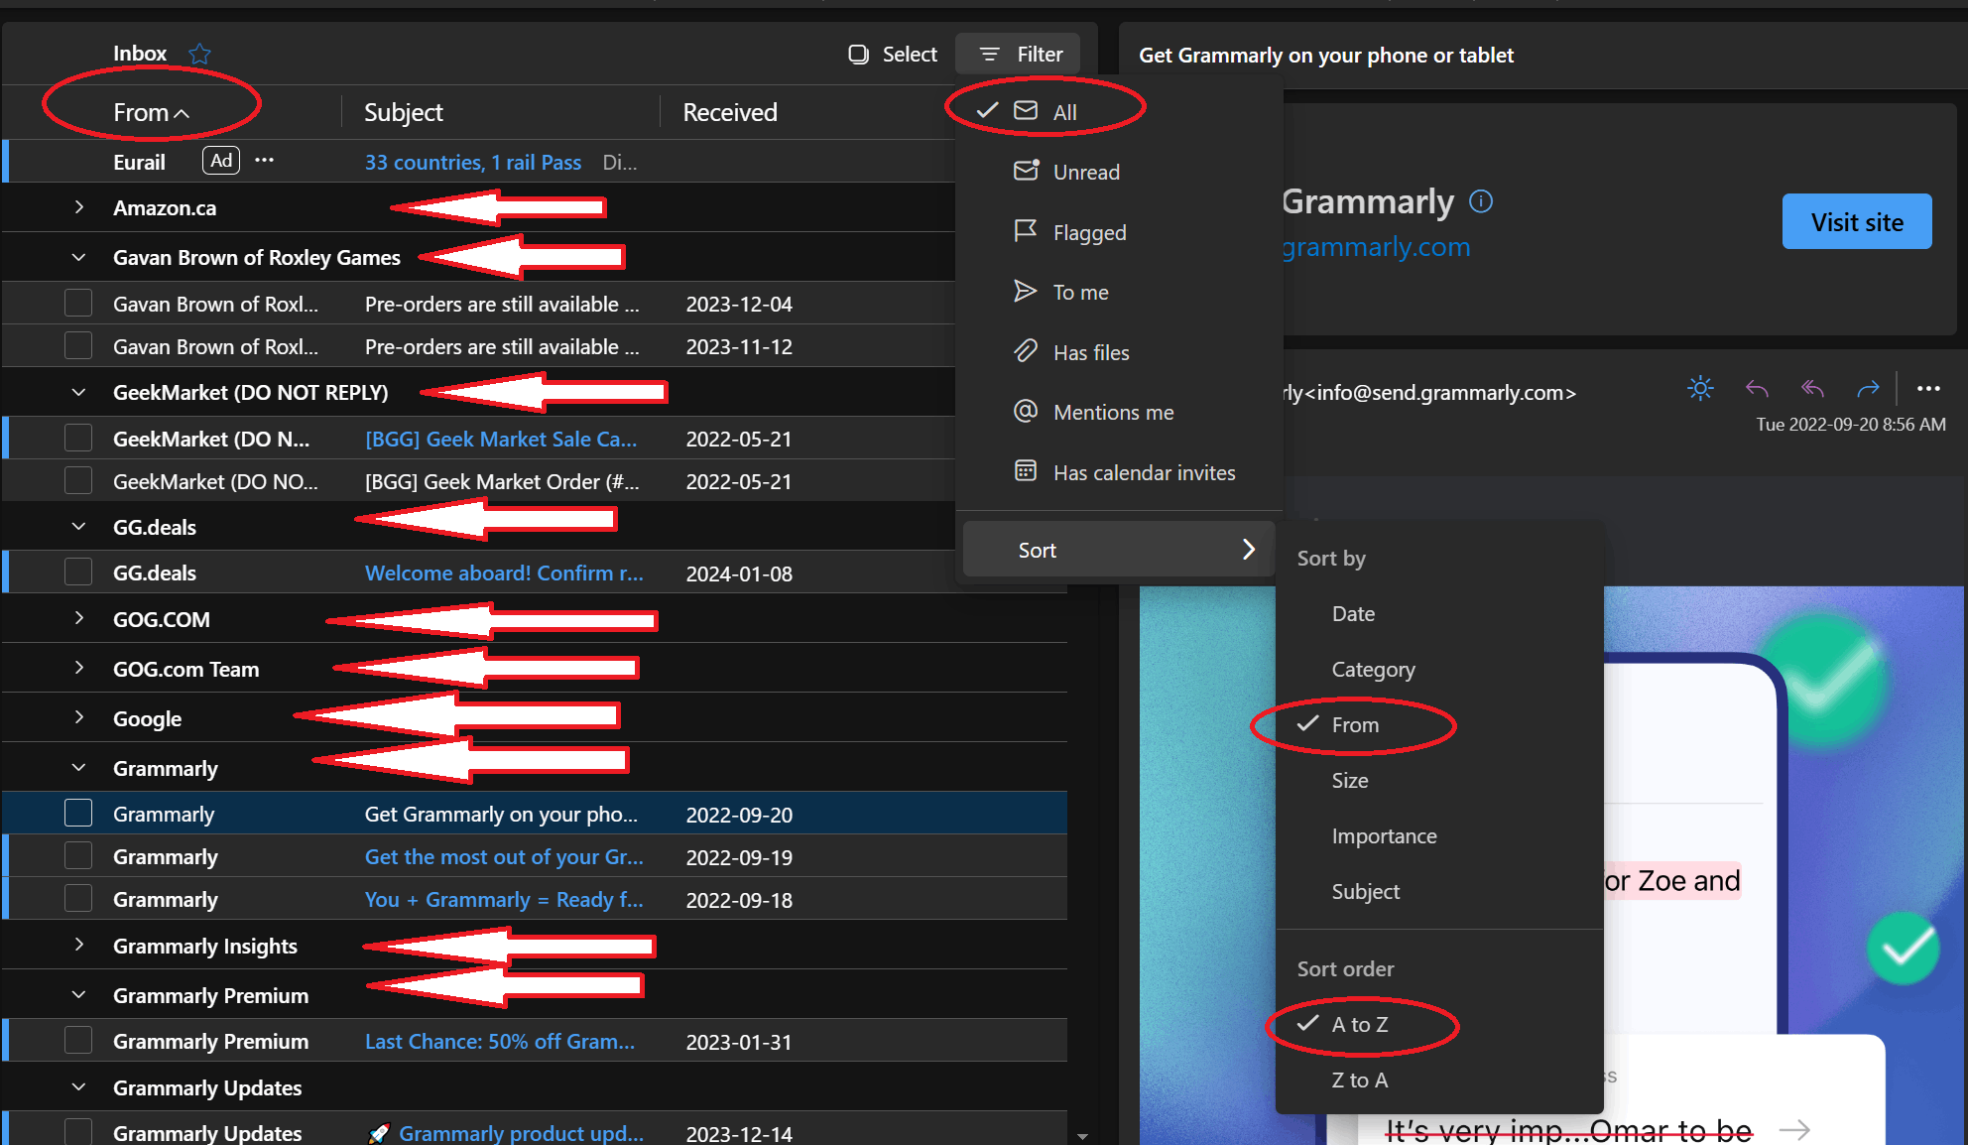Star the Inbox as favorite
Viewport: 1968px width, 1145px height.
pyautogui.click(x=199, y=54)
